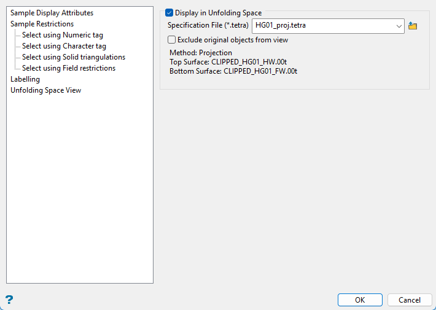
Task: Click the browse folder icon for specification file
Action: click(413, 26)
